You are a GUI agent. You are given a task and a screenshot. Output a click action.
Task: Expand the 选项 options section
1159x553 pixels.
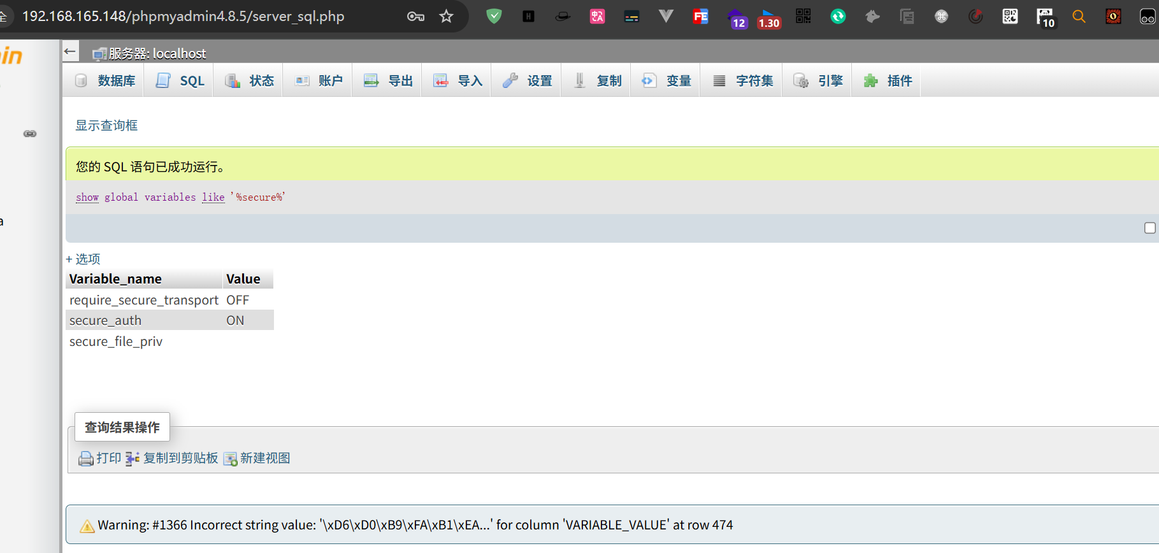[83, 259]
